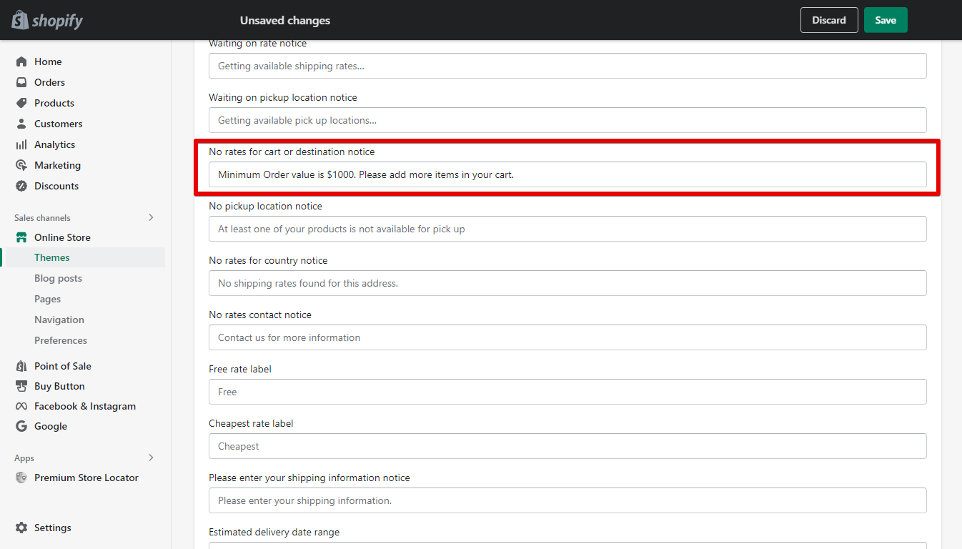Viewport: 962px width, 549px height.
Task: Go to Navigation in the sidebar
Action: tap(59, 320)
